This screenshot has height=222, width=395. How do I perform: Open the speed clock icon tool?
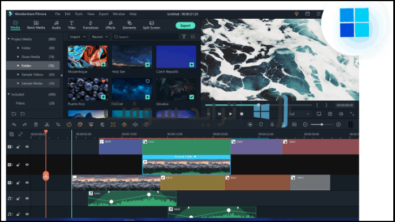click(69, 125)
